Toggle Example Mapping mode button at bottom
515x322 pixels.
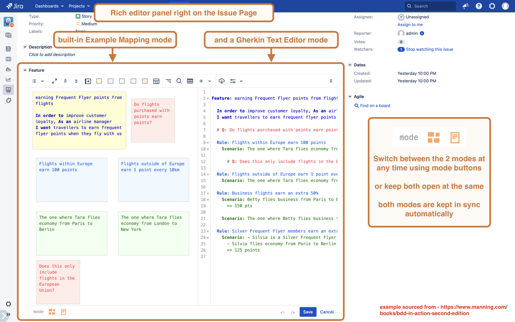(x=52, y=312)
